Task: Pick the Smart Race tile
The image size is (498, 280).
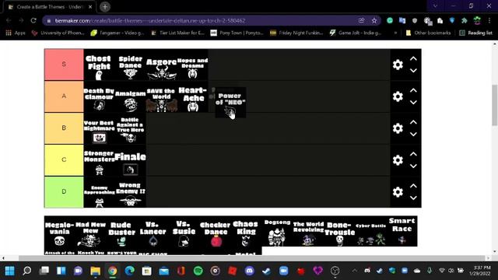Action: pos(402,232)
